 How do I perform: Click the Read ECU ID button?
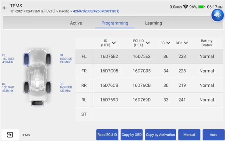point(107,135)
